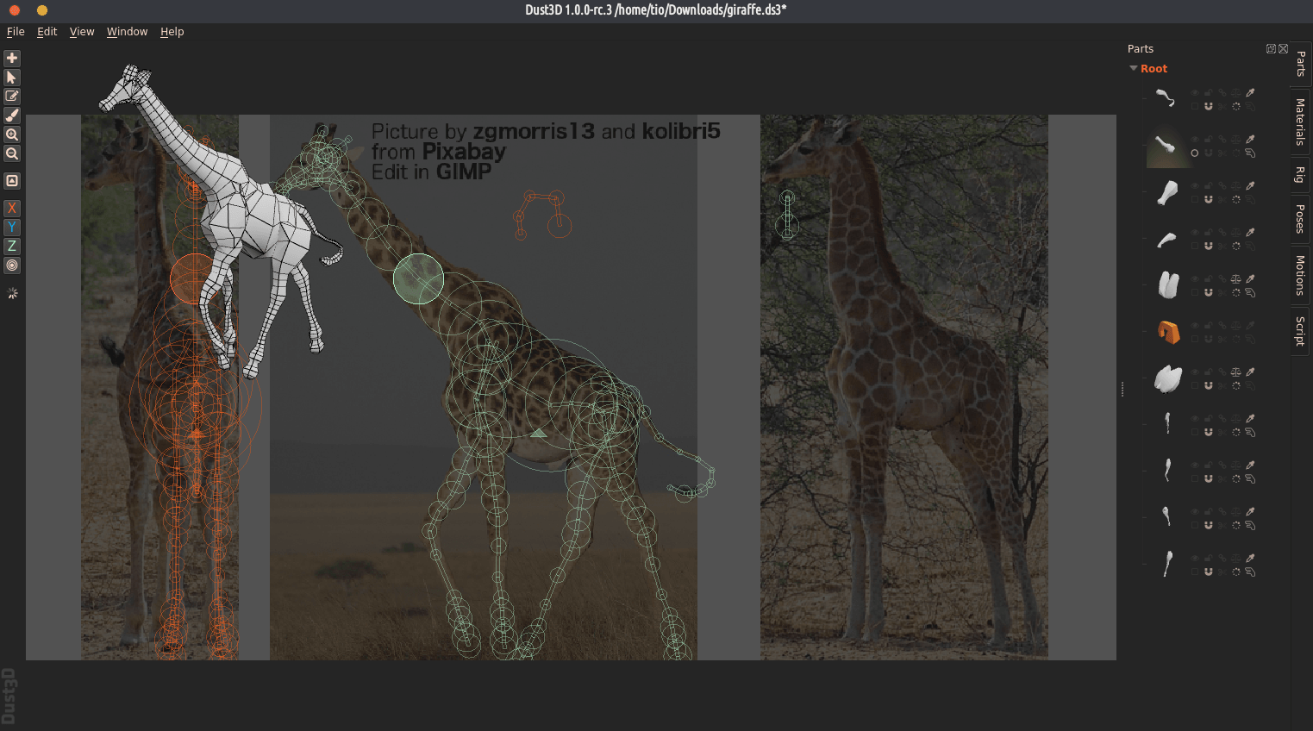Switch to the Parts side tab
Screen dimensions: 1313x731
[x=1301, y=63]
